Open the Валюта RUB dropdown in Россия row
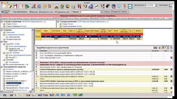Viewport: 177px width, 99px height. [141, 37]
